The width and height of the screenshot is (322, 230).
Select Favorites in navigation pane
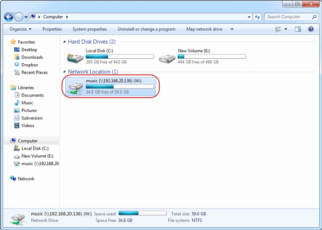point(26,42)
